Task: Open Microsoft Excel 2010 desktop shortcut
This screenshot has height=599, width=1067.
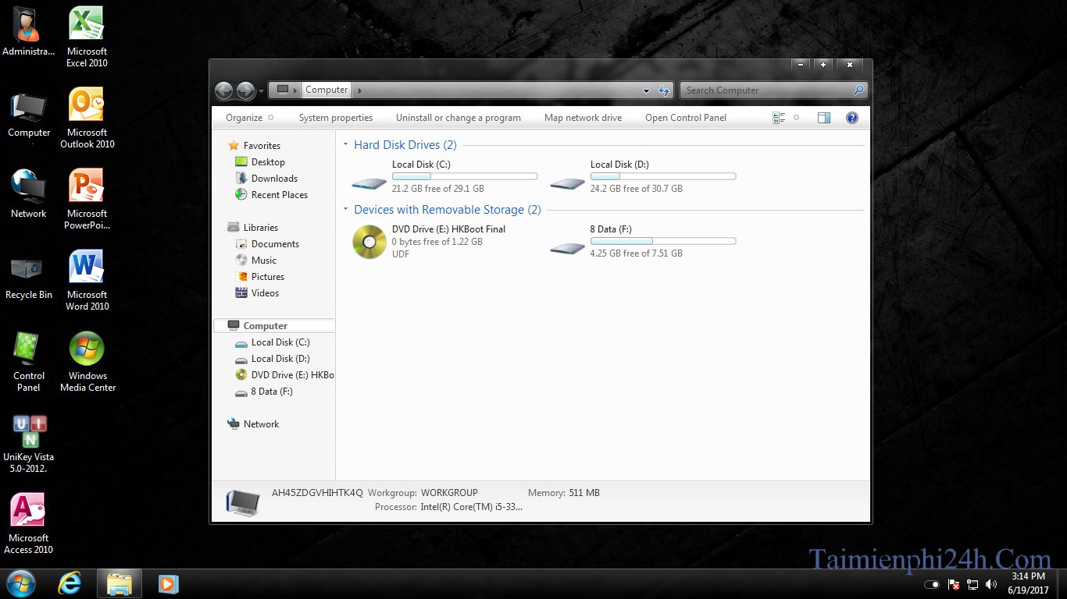Action: tap(87, 37)
